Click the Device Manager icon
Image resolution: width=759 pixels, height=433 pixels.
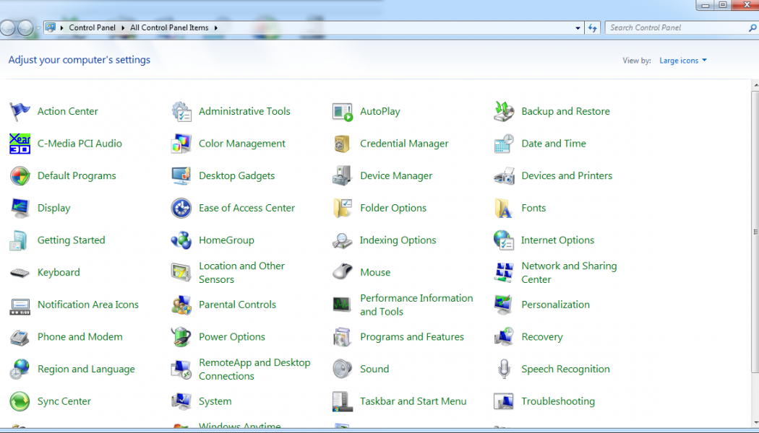[342, 176]
